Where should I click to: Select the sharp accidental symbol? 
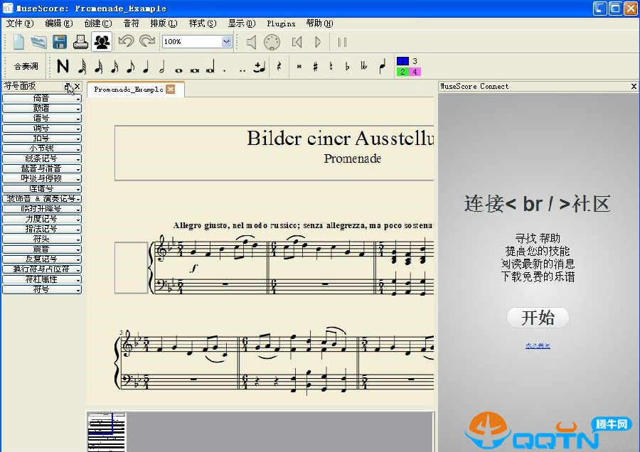tap(315, 67)
